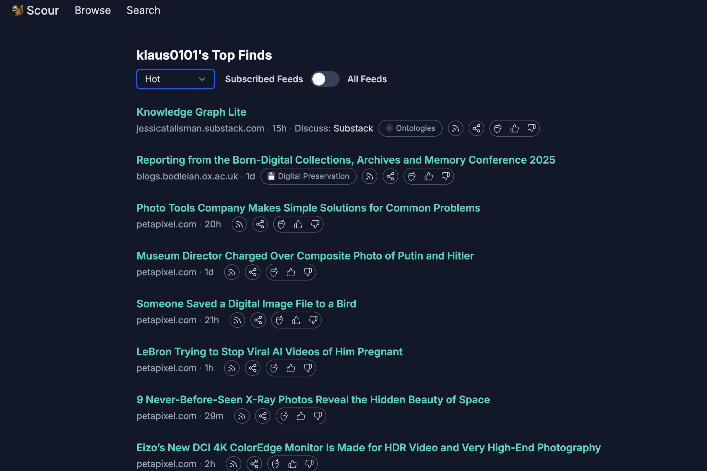
Task: Click the chevron arrow in the Hot dropdown
Action: [x=202, y=79]
